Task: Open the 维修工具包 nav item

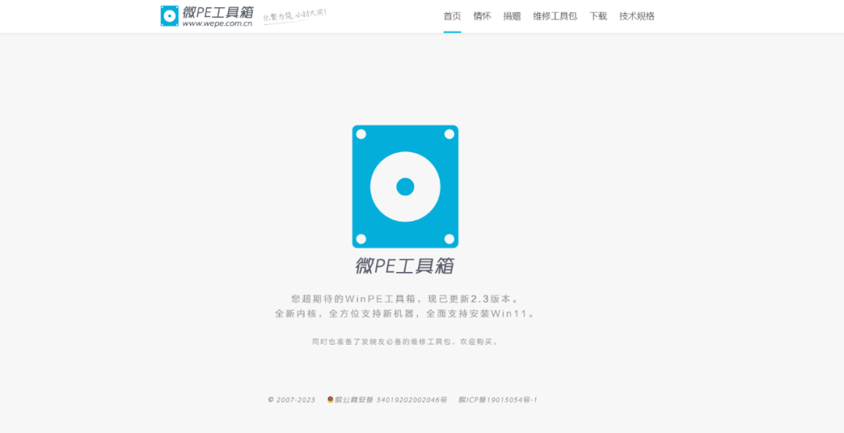Action: point(555,16)
